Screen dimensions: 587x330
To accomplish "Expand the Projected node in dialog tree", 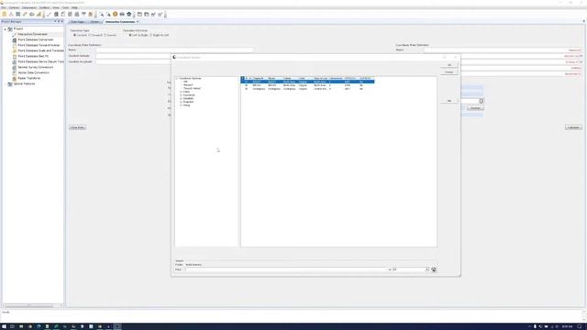I will point(181,102).
